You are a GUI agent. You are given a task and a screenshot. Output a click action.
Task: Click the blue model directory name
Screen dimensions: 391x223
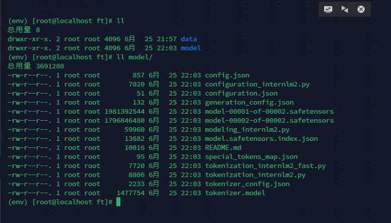pos(191,48)
